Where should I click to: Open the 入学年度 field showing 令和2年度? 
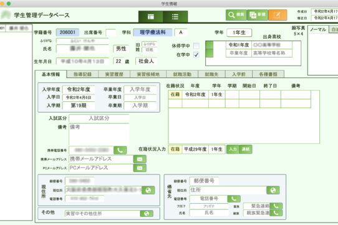click(x=79, y=89)
